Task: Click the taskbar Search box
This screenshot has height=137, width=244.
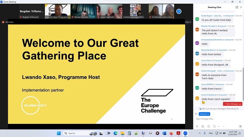Action: click(x=80, y=133)
